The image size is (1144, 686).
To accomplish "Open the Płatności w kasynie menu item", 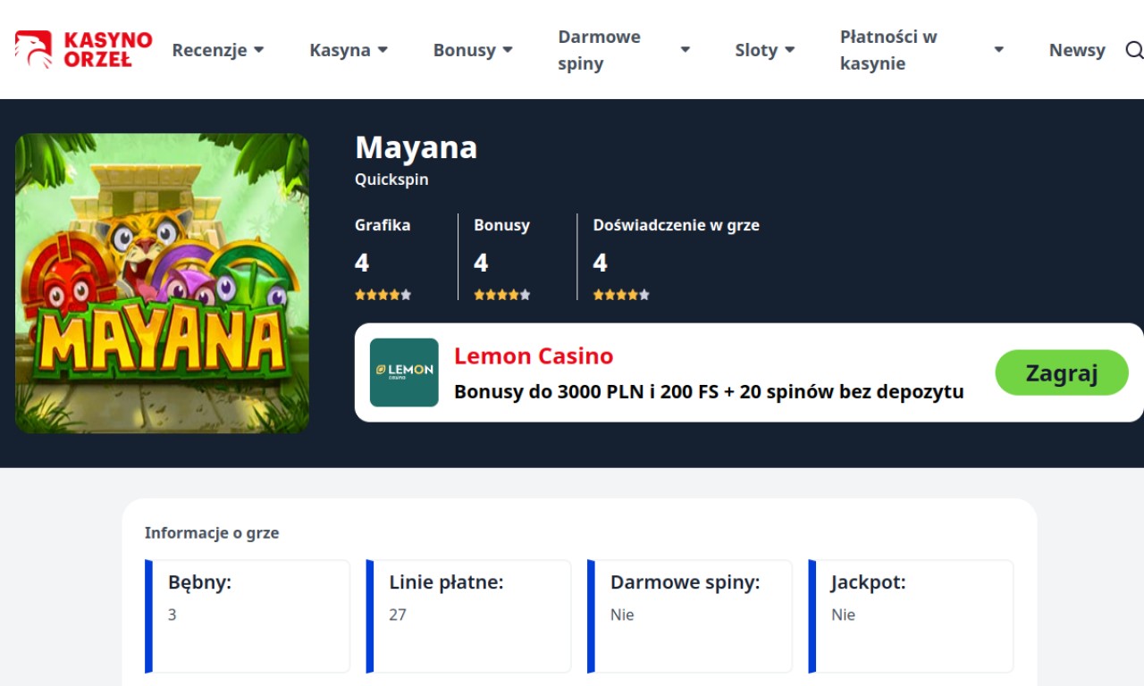I will [888, 50].
